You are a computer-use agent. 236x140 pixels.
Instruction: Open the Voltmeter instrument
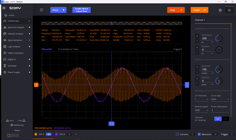[12, 66]
